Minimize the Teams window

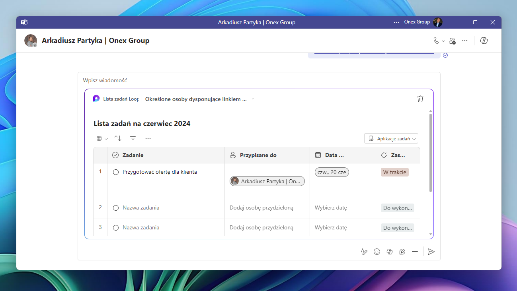pyautogui.click(x=458, y=22)
